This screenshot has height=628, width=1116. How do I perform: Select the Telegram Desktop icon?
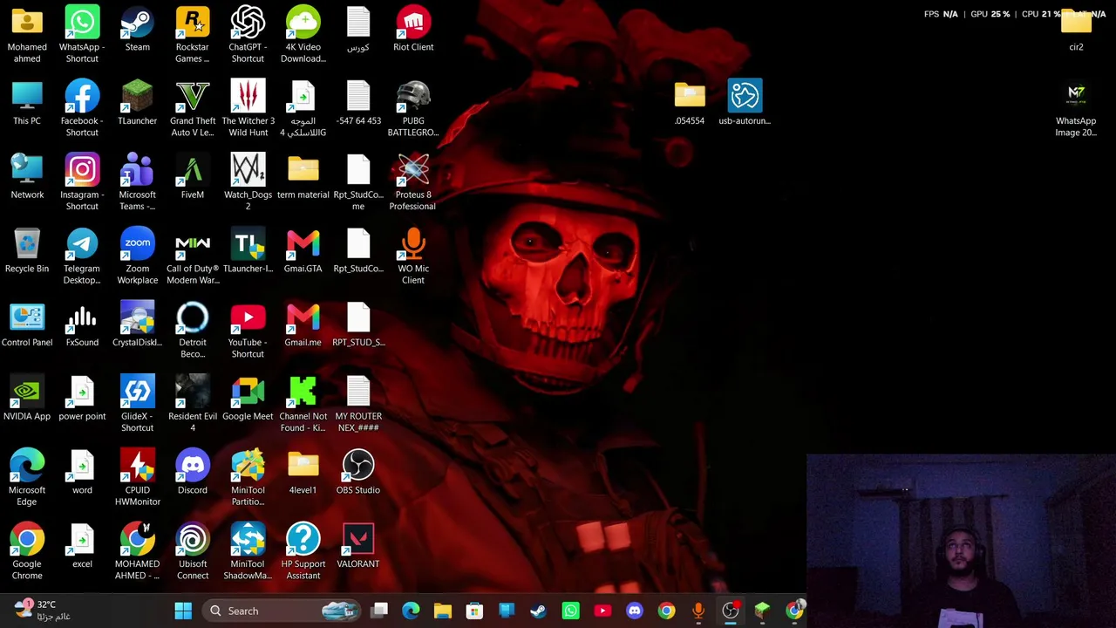click(x=82, y=256)
